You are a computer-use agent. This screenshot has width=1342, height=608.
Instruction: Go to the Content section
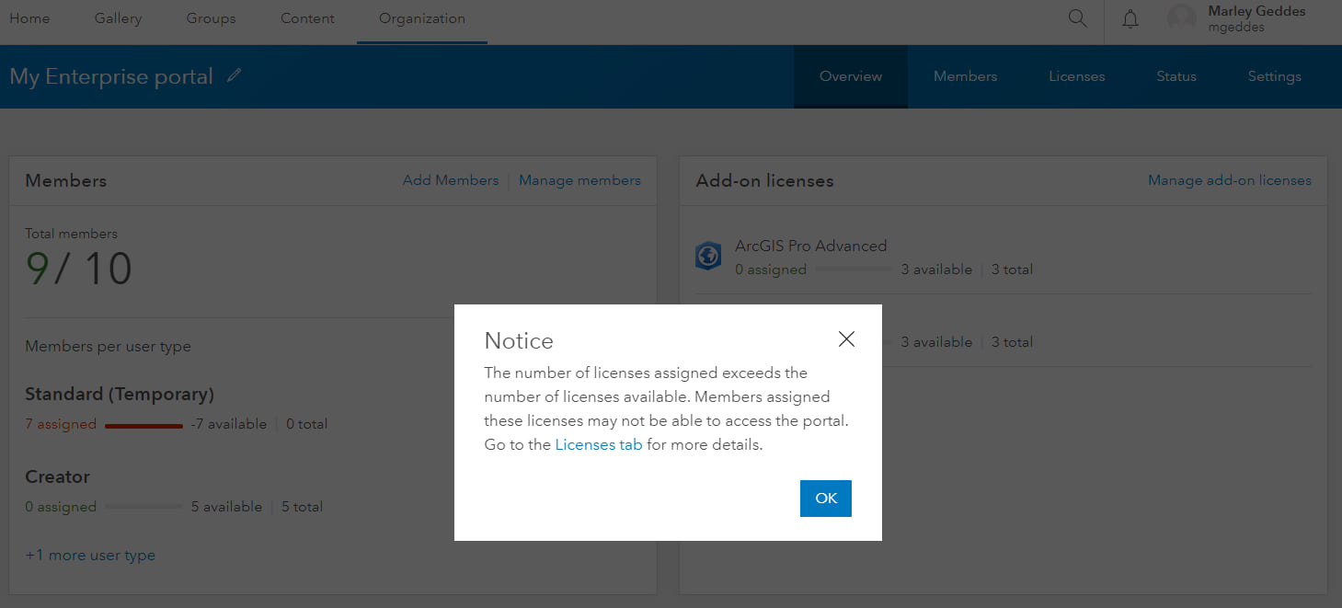306,17
